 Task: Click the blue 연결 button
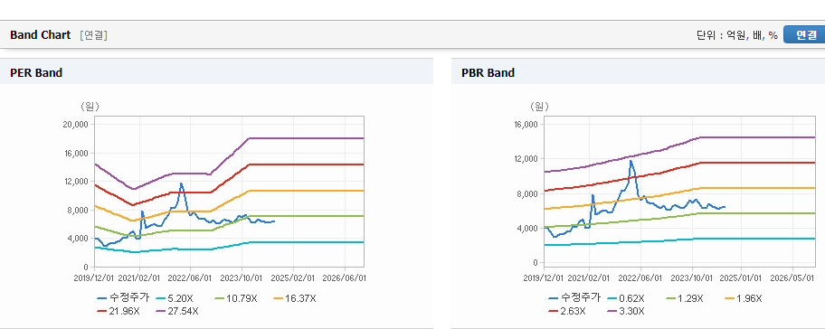tap(804, 34)
